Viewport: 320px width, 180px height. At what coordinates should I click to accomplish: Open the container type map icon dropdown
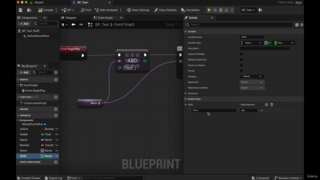267,43
